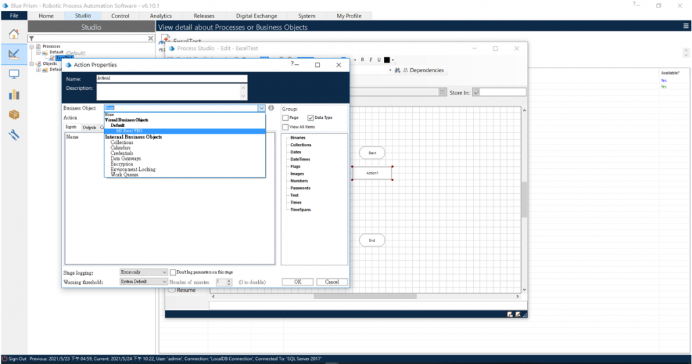The height and width of the screenshot is (364, 692).
Task: Open the Releases package sidebar icon
Action: 14,115
